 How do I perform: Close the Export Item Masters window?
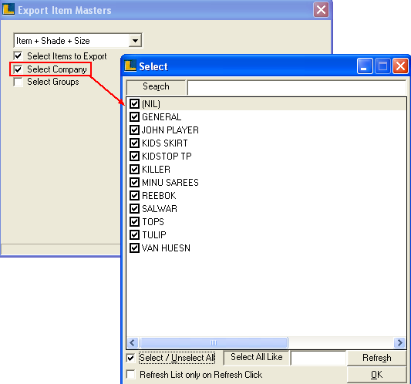321,10
